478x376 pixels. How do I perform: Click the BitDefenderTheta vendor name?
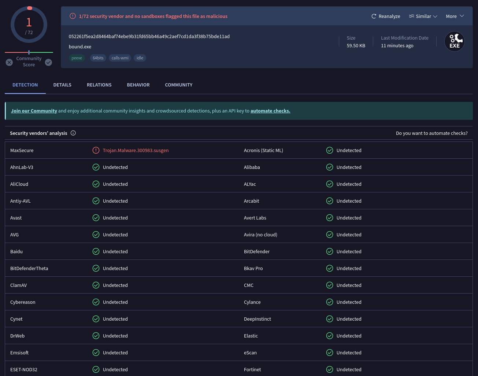(x=29, y=268)
